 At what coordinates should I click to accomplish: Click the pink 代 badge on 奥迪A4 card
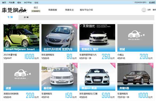[x=114, y=65]
